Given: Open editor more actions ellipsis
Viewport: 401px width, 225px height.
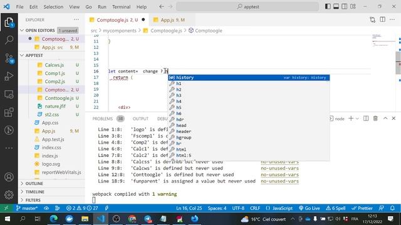Looking at the screenshot, I should pos(392,19).
